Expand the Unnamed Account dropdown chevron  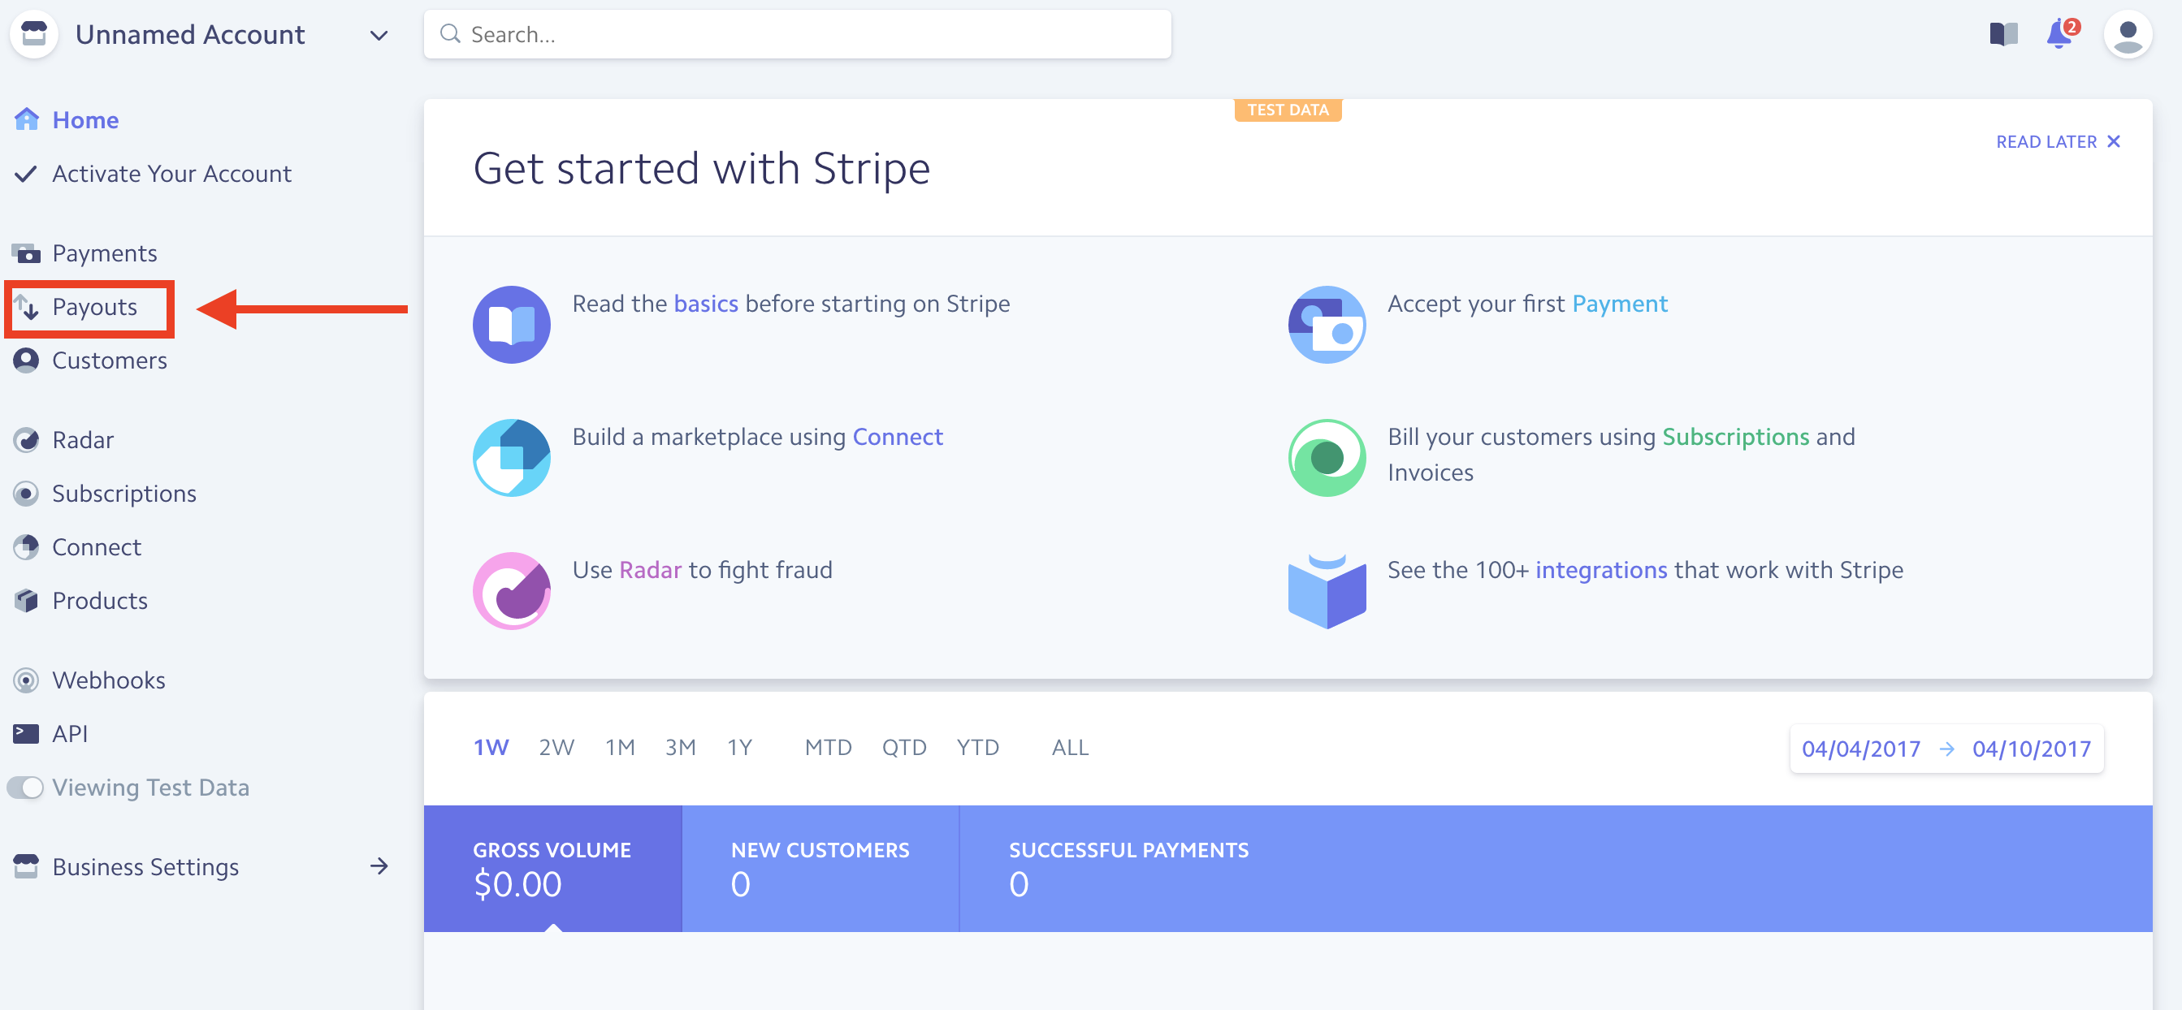pos(379,36)
